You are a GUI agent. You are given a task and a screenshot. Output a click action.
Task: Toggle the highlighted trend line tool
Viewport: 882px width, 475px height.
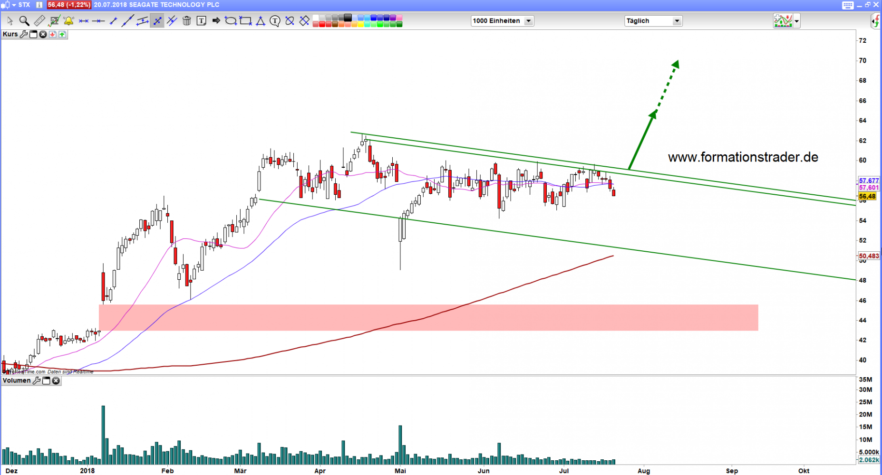[x=157, y=21]
